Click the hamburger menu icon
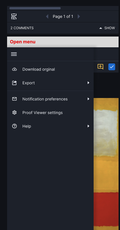Screen dimensions: 120x230 click(x=14, y=54)
